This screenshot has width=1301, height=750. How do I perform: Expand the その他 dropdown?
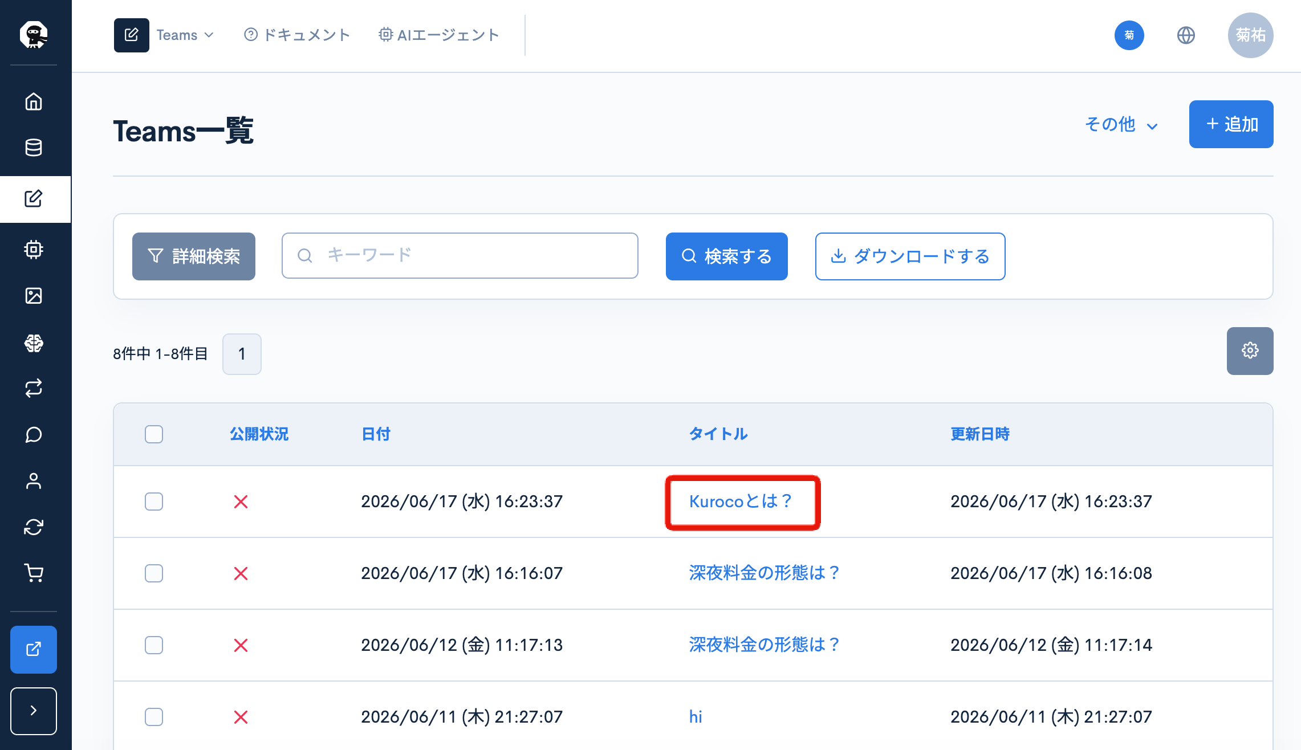pos(1121,124)
